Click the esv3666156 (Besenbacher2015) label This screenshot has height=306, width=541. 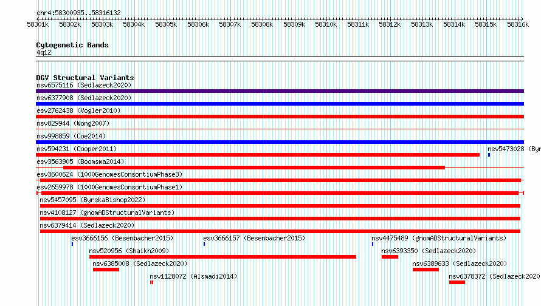point(122,238)
